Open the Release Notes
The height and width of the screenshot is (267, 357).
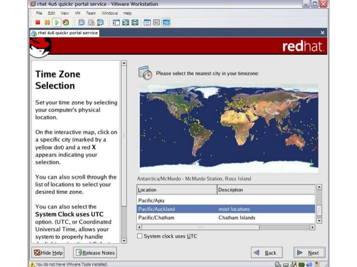click(x=95, y=252)
